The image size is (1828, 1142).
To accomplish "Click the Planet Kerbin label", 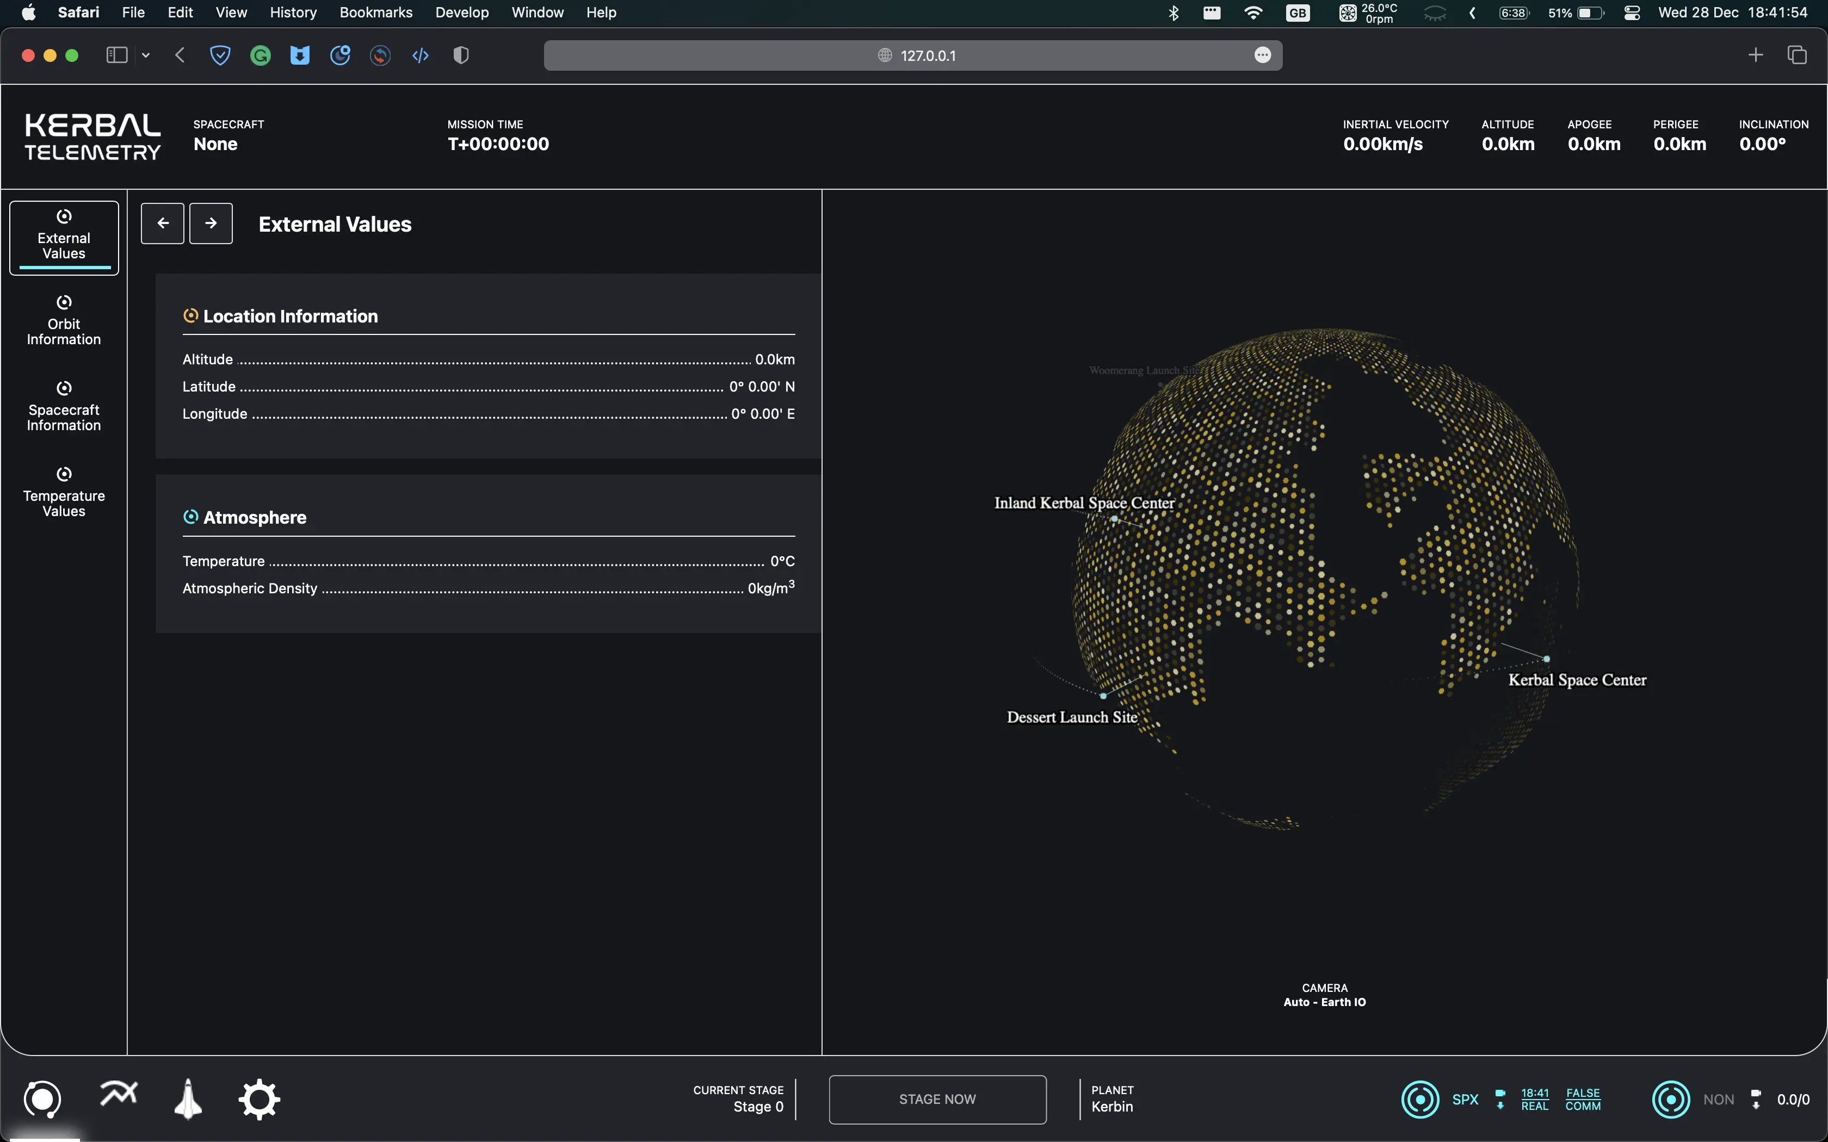I will point(1112,1099).
